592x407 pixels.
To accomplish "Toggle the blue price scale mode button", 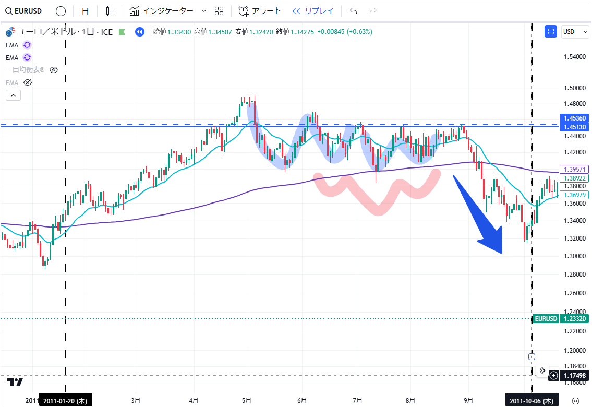I will (x=551, y=32).
